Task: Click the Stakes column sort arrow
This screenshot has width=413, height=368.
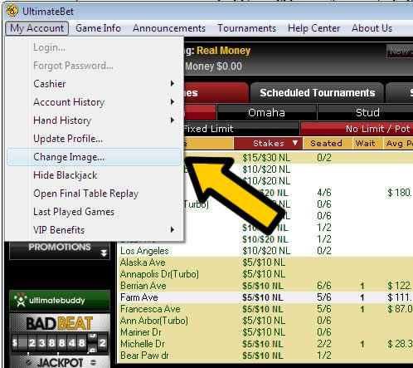Action: coord(295,143)
